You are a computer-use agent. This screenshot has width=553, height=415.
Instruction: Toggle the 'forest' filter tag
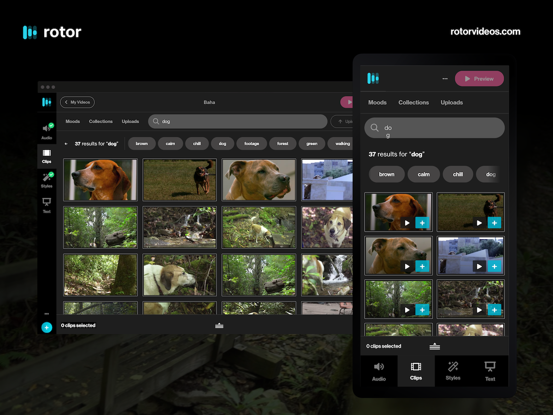[x=282, y=144]
